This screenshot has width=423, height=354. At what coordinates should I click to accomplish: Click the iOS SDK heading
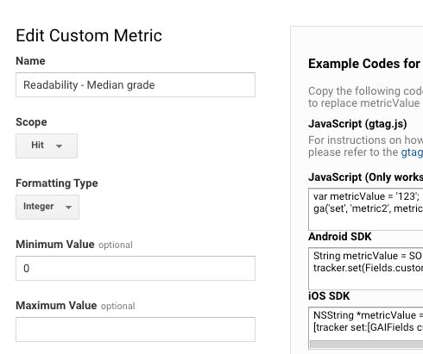[329, 296]
